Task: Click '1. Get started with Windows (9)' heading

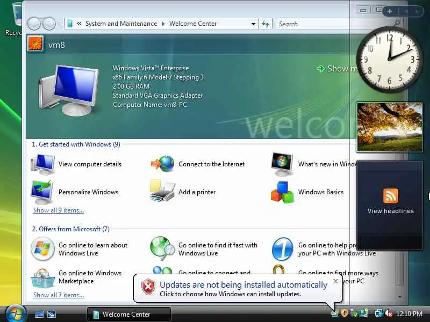Action: [x=76, y=144]
